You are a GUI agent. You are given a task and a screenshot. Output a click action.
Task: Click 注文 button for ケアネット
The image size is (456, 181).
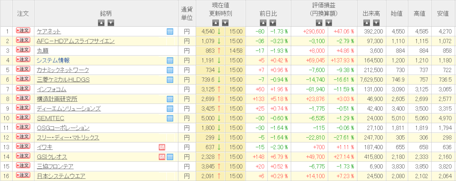pos(23,30)
